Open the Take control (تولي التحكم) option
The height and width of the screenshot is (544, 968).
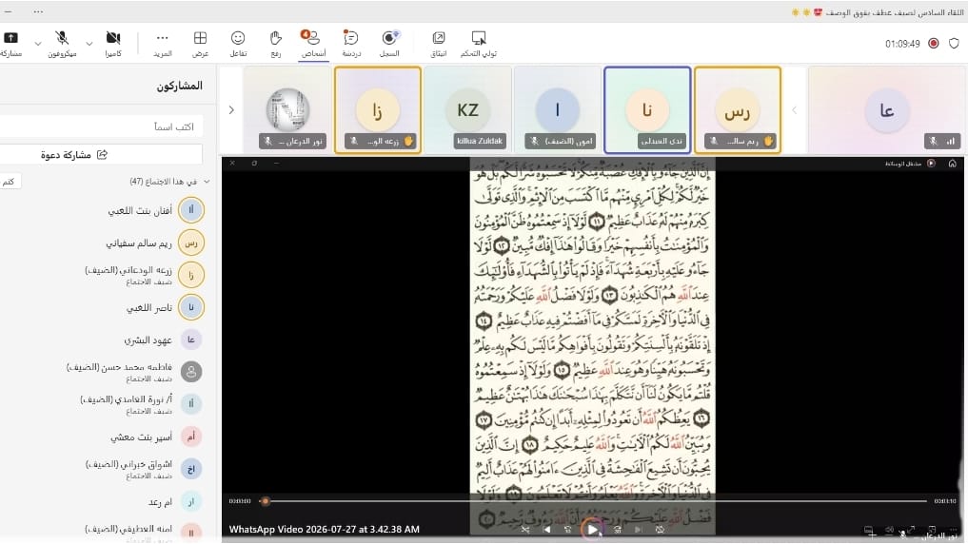click(479, 44)
